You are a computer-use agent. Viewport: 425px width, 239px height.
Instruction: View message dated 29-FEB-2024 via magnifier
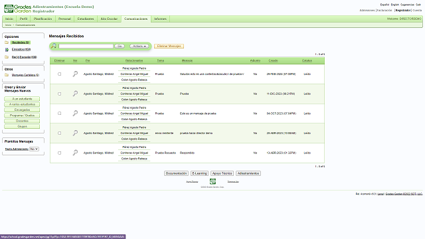[75, 74]
